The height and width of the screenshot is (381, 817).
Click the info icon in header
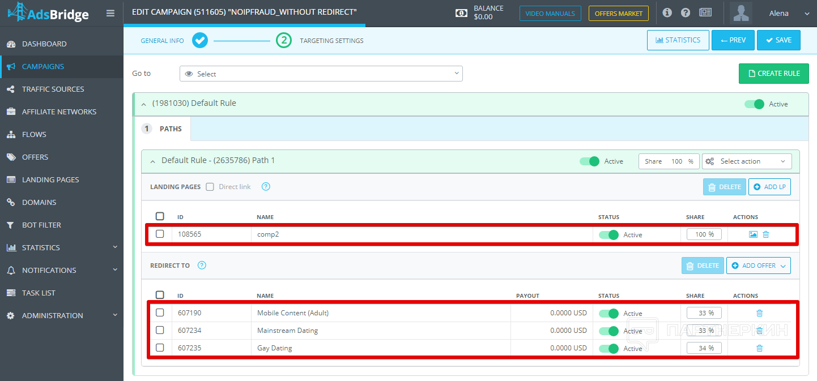pyautogui.click(x=667, y=13)
